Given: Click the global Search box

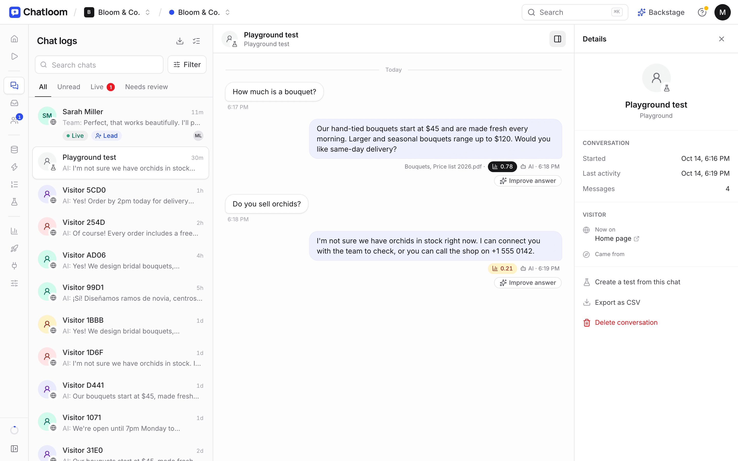Looking at the screenshot, I should (x=575, y=12).
